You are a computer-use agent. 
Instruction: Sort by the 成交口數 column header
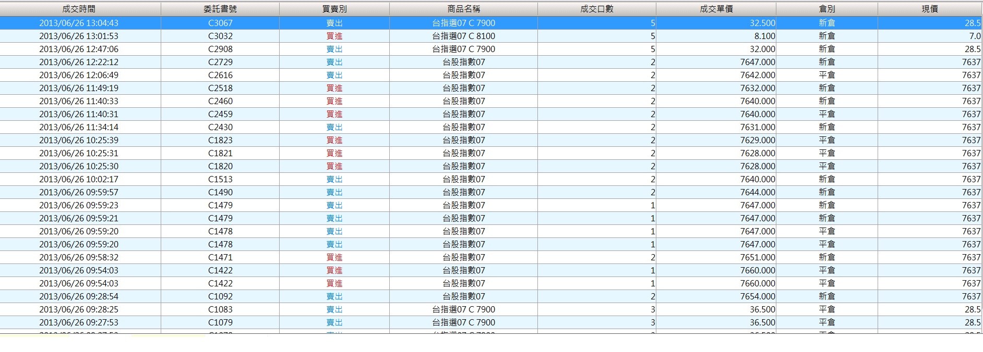coord(597,9)
